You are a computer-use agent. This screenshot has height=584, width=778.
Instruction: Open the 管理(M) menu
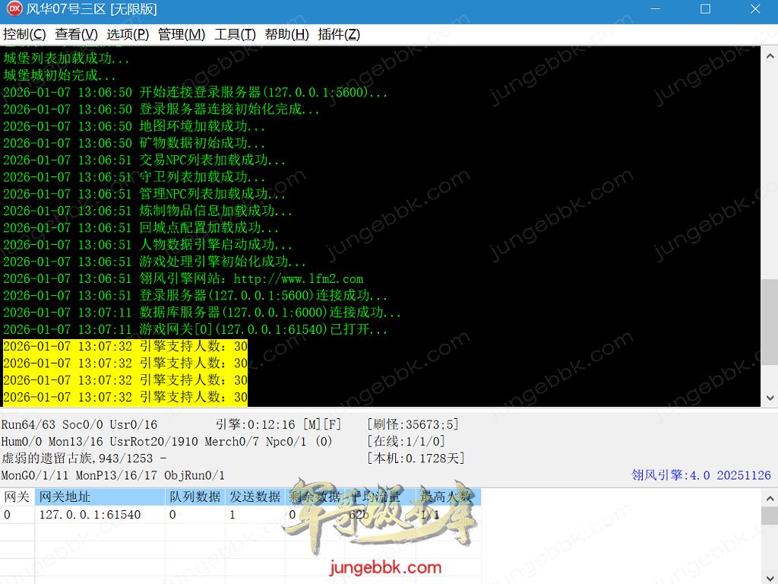coord(182,34)
